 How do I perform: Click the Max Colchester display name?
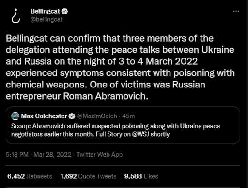[x=44, y=116]
